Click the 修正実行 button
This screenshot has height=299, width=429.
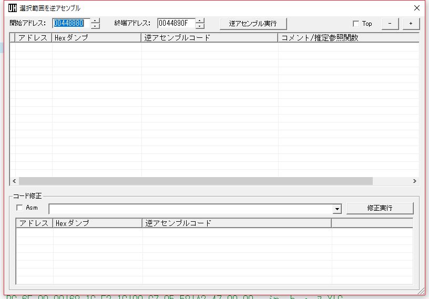tap(380, 208)
